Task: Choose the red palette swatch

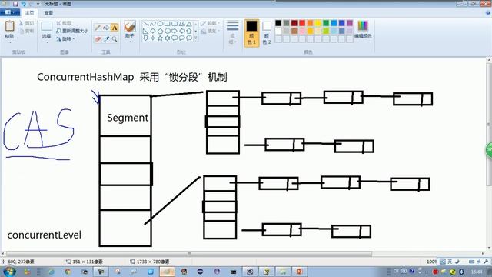Action: click(302, 23)
